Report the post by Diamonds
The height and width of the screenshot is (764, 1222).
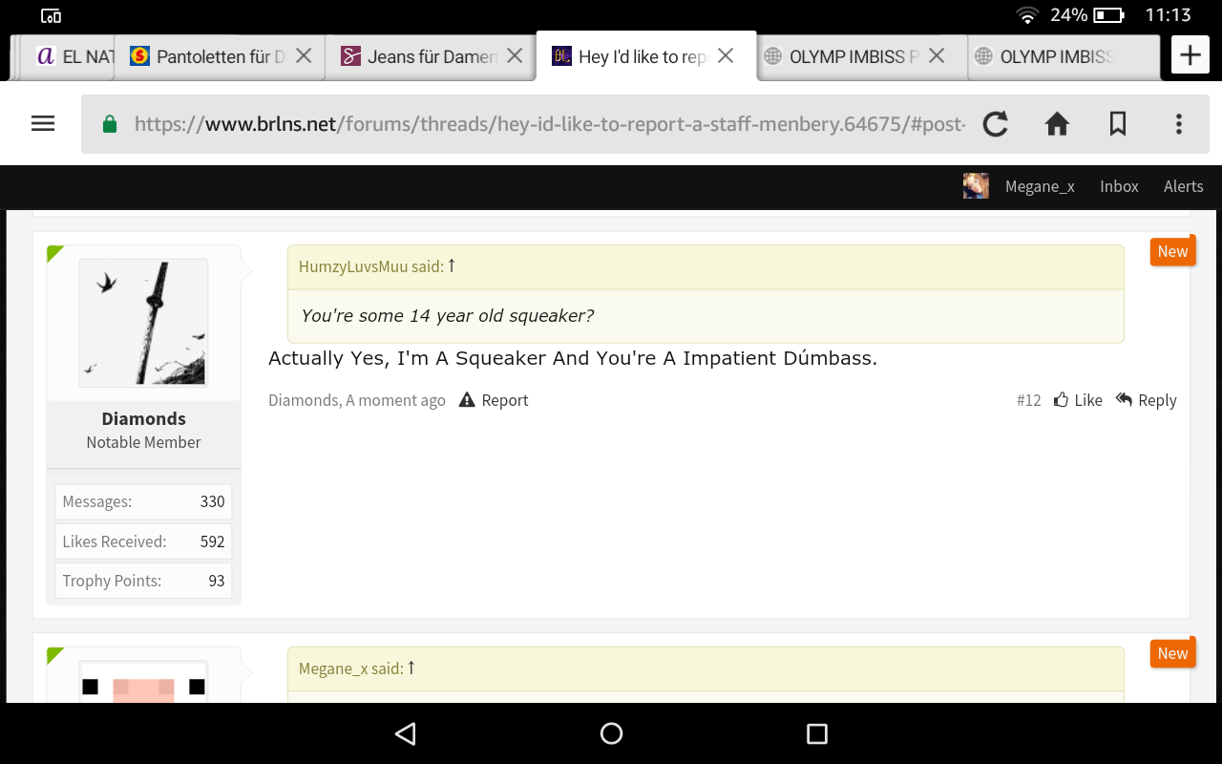tap(494, 400)
